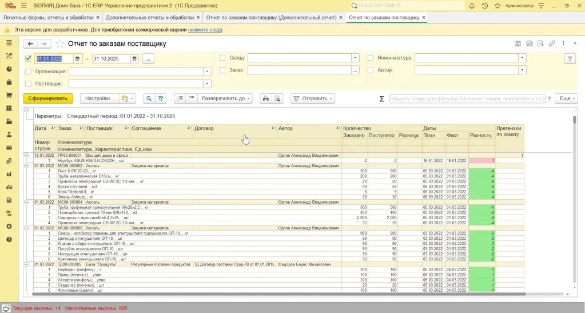
Task: Click the blue question mark help icon
Action: [x=549, y=98]
